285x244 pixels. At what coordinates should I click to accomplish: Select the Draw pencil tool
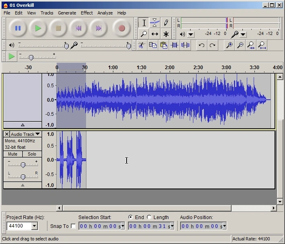click(x=166, y=23)
